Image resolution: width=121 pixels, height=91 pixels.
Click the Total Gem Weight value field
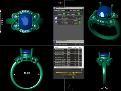(x=67, y=11)
